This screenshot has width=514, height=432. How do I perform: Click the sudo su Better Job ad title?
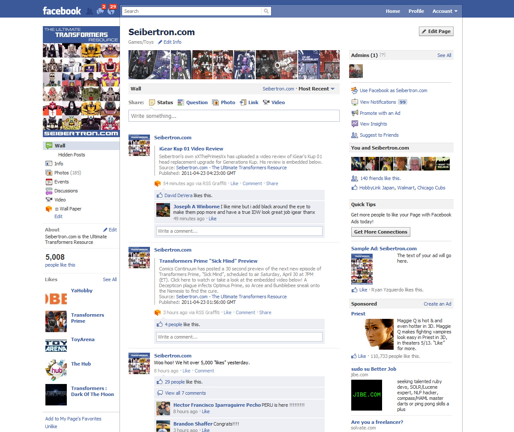[374, 369]
